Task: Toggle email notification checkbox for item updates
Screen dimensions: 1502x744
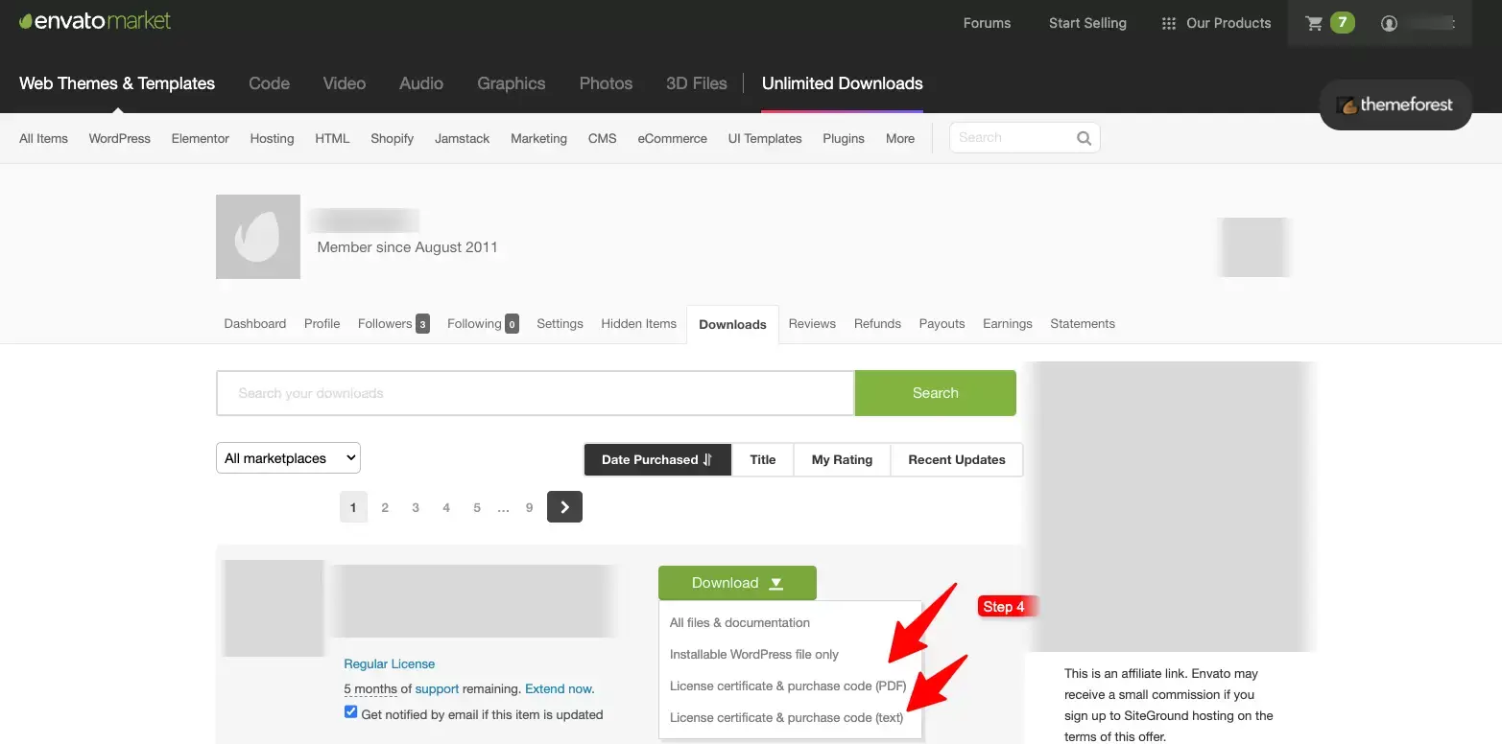Action: tap(350, 712)
